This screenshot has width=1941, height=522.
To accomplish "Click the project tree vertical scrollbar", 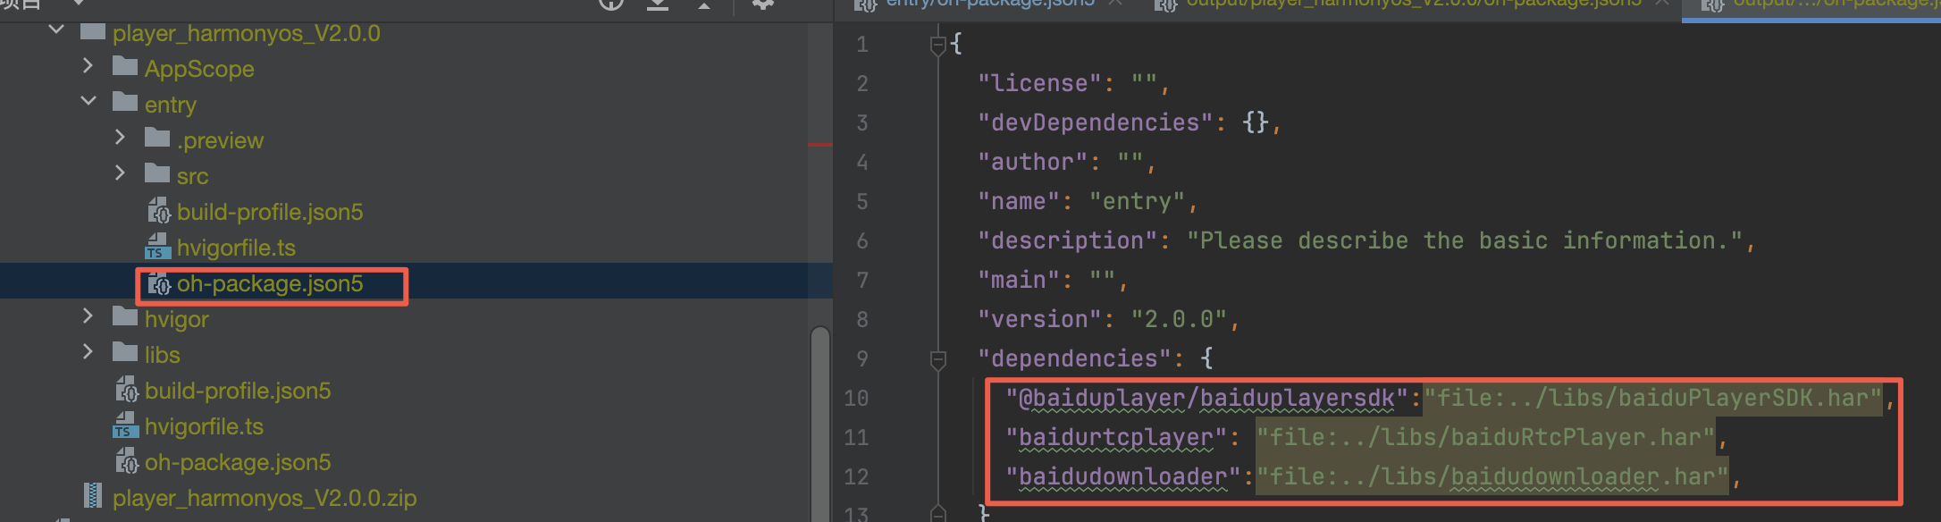I will pyautogui.click(x=819, y=420).
